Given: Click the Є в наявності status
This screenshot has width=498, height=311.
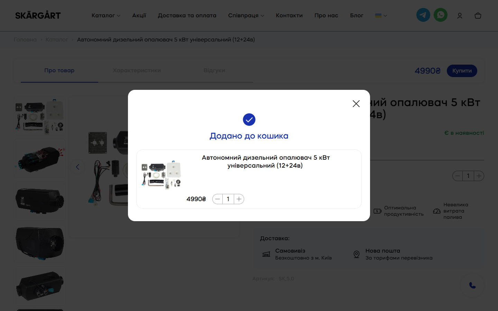Looking at the screenshot, I should pyautogui.click(x=464, y=133).
